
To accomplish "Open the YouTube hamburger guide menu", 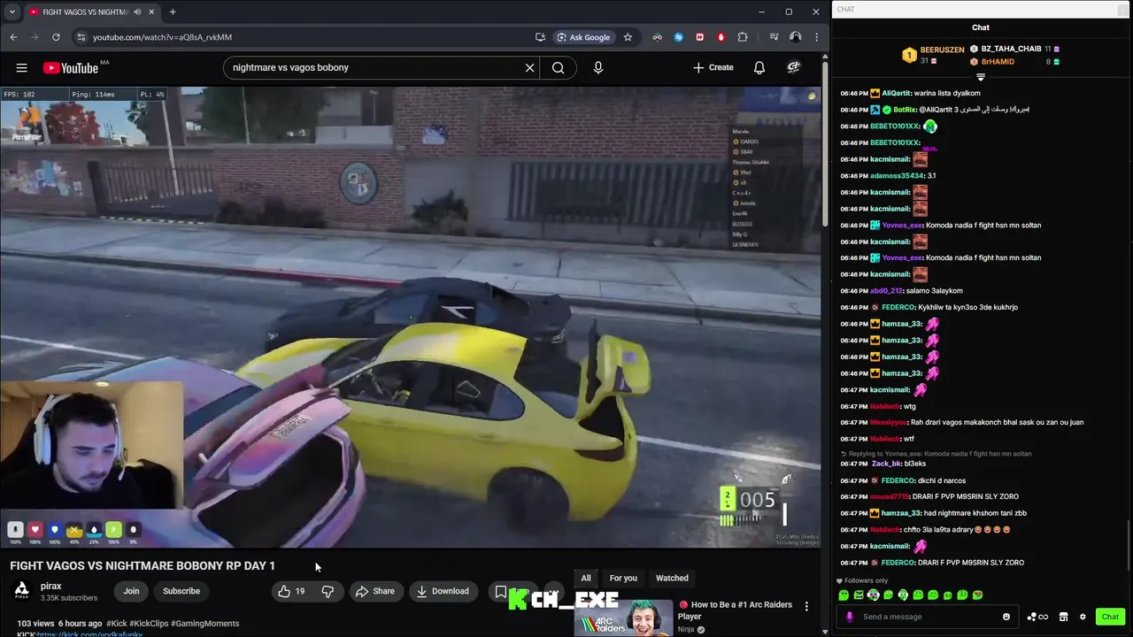I will (x=21, y=67).
